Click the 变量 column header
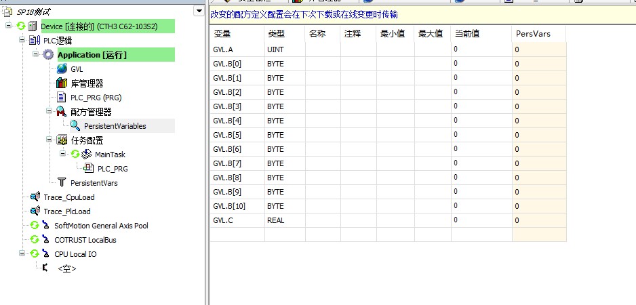This screenshot has width=636, height=305. (x=237, y=34)
